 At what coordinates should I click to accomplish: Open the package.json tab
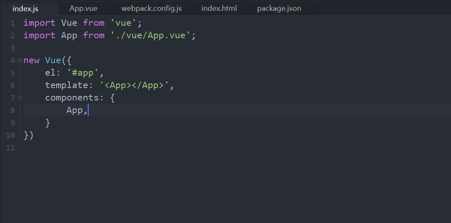click(x=279, y=9)
